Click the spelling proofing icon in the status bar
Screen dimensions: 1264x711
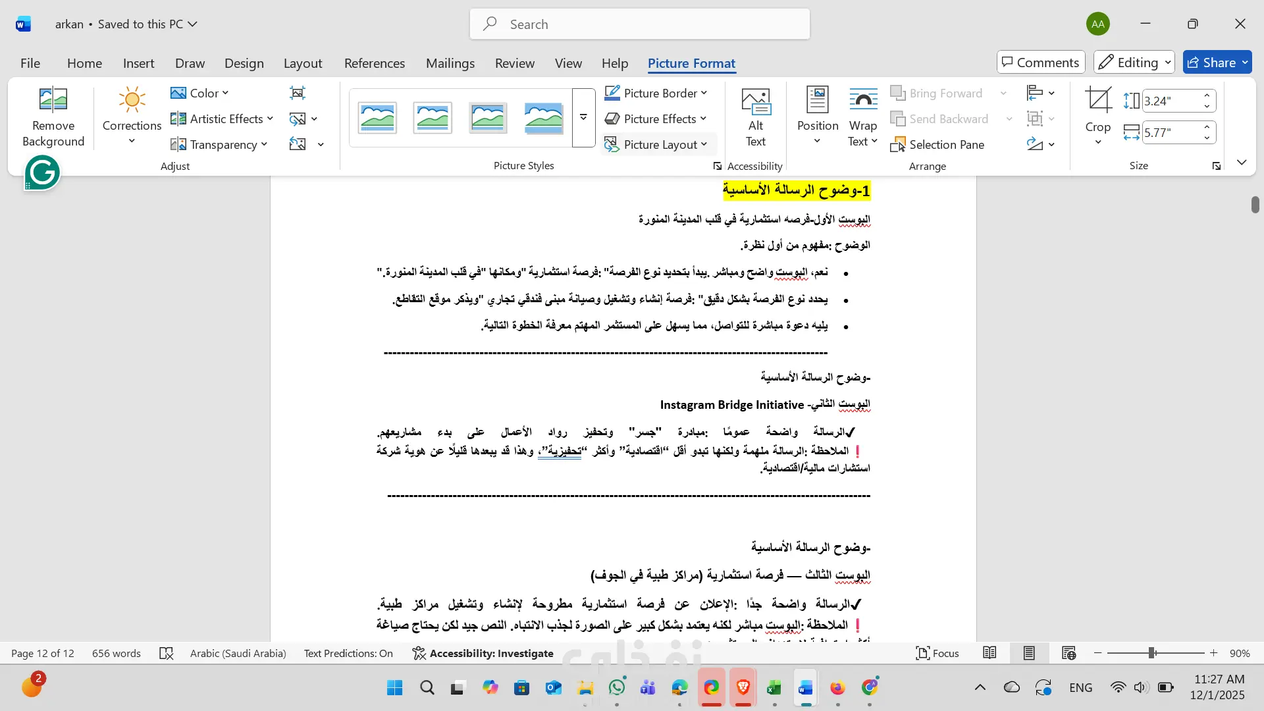(167, 653)
